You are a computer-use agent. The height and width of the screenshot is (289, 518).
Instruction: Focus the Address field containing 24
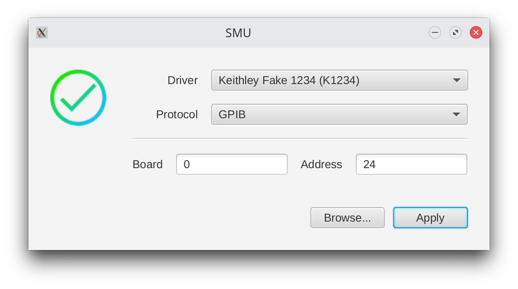(411, 164)
